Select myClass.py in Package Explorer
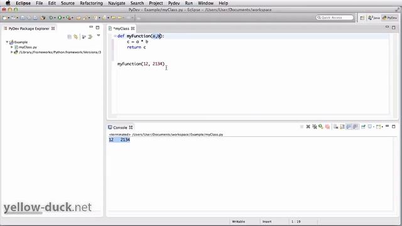 28,47
